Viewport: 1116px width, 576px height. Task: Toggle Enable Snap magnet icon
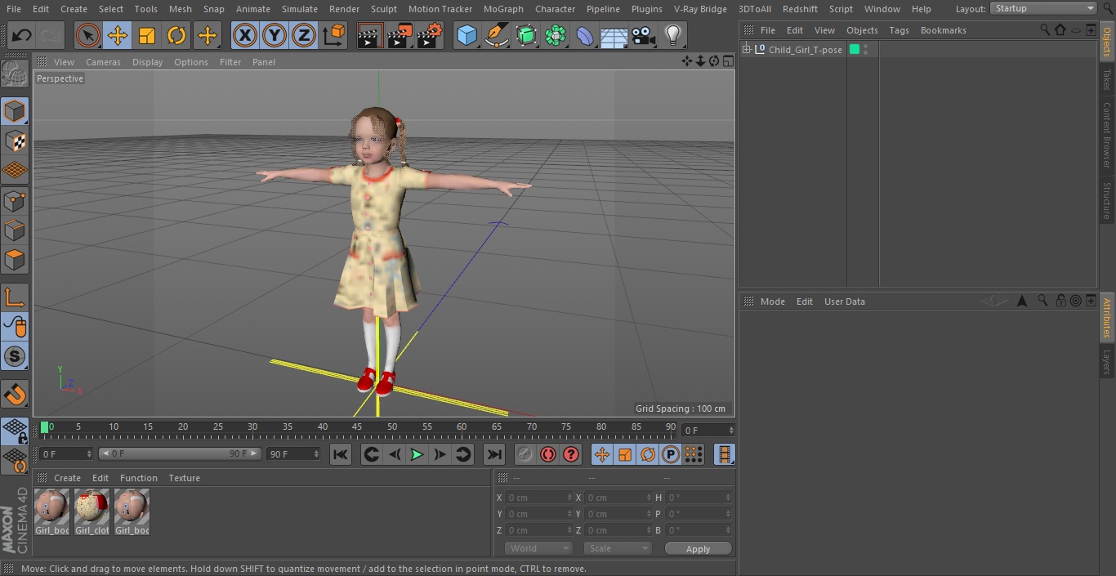15,395
